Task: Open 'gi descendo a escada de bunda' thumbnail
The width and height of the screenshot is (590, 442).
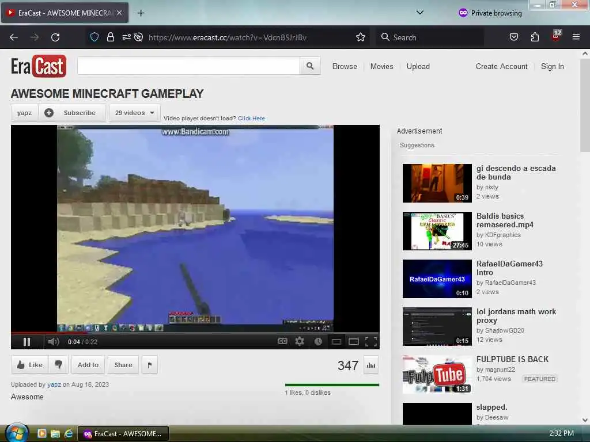Action: tap(437, 183)
